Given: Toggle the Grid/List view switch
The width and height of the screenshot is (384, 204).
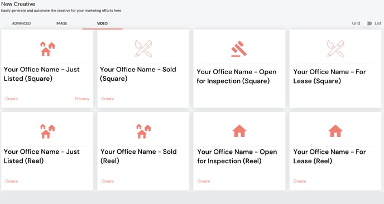Looking at the screenshot, I should [x=369, y=23].
